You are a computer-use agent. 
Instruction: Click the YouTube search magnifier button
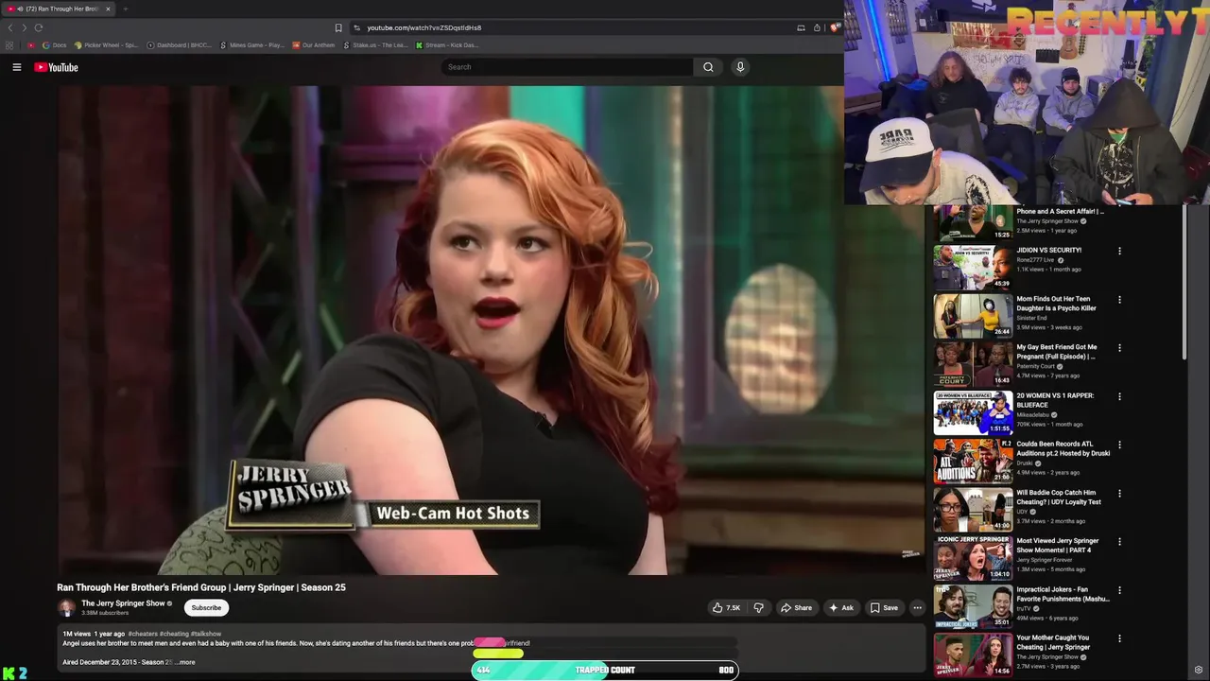coord(708,67)
